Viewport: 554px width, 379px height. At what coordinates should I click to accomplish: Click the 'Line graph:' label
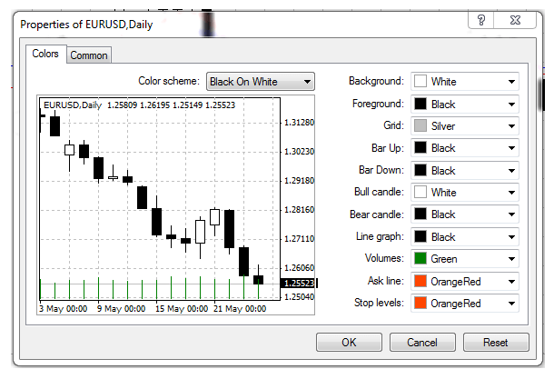point(380,236)
